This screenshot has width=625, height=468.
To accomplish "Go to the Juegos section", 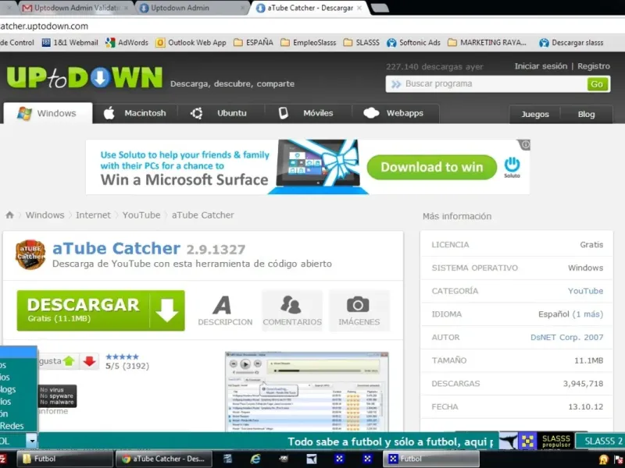I will tap(535, 114).
